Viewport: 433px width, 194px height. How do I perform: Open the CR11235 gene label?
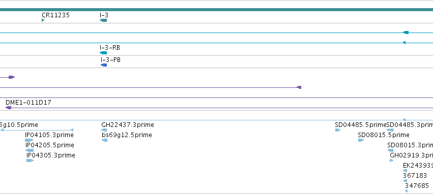click(x=56, y=15)
